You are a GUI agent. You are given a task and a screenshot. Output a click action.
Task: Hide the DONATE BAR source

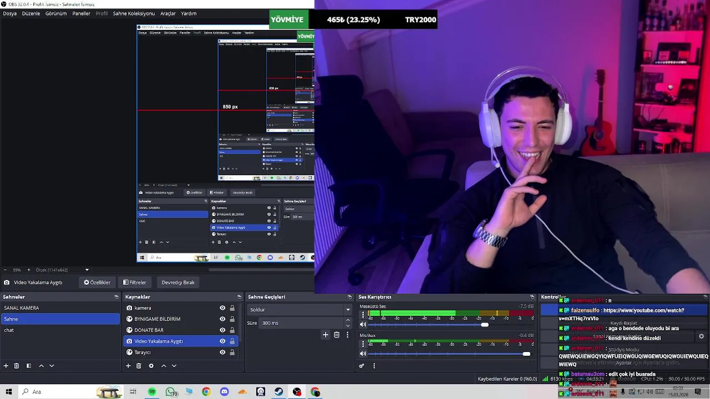pyautogui.click(x=222, y=330)
